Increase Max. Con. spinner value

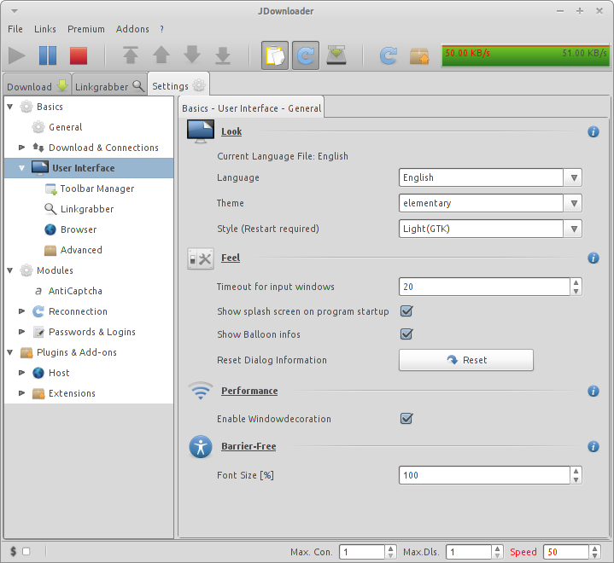pyautogui.click(x=390, y=548)
